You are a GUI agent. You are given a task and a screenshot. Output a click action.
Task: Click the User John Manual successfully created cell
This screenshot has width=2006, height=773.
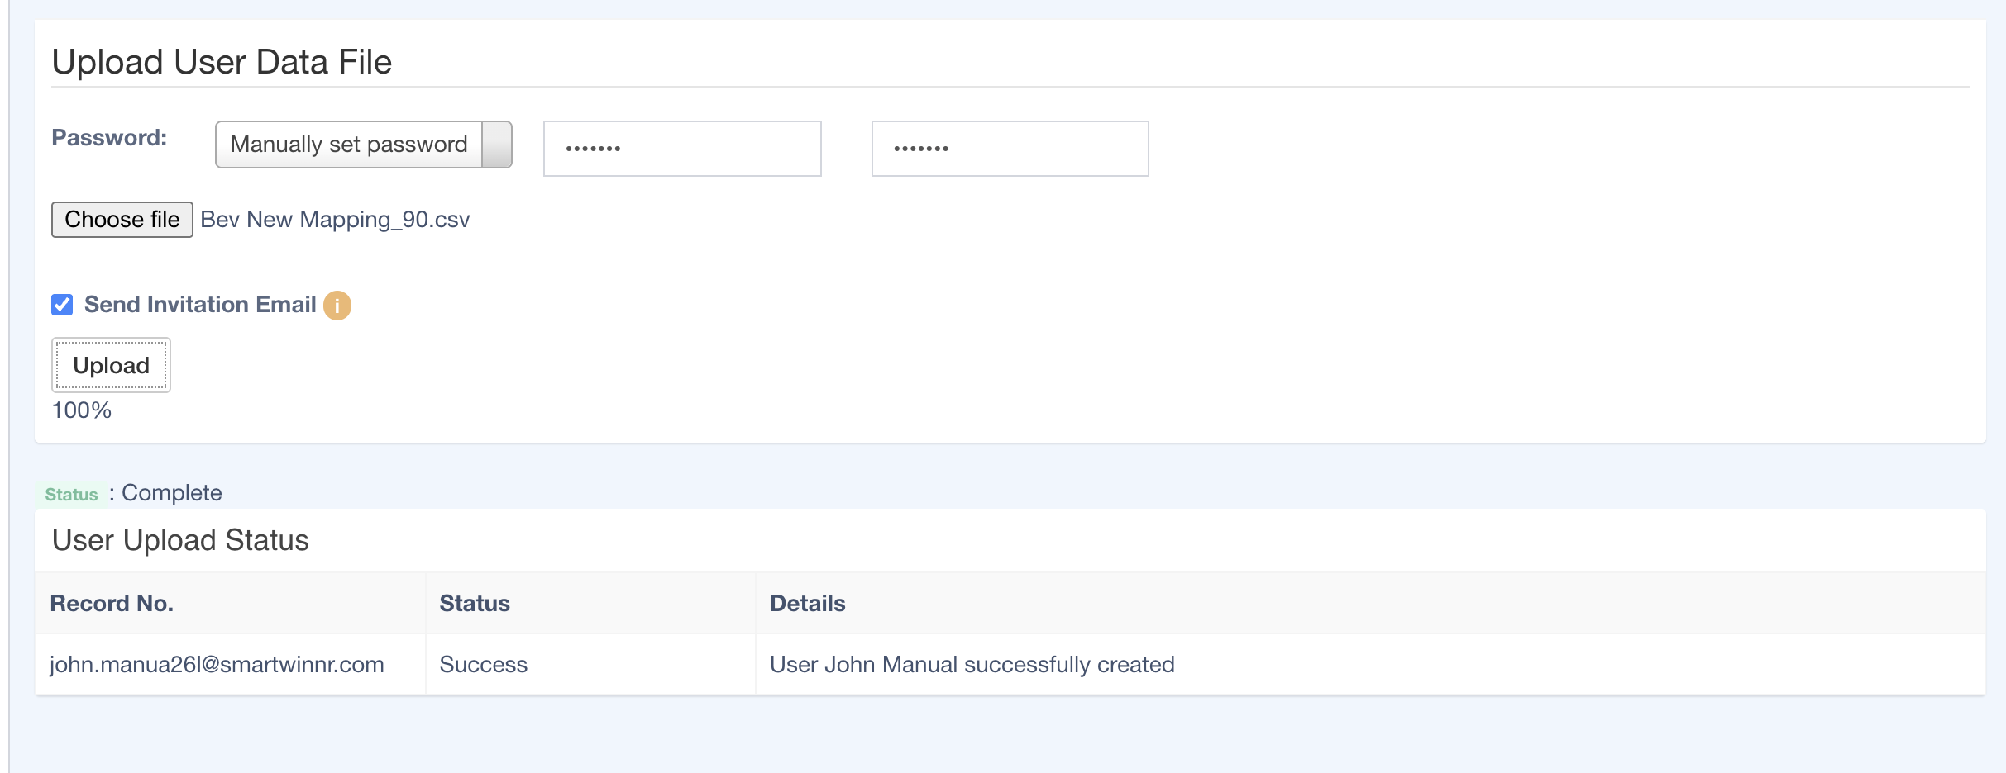972,665
